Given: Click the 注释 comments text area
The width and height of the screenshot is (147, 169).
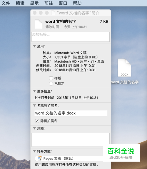Looking at the screenshot, I should tap(71, 140).
